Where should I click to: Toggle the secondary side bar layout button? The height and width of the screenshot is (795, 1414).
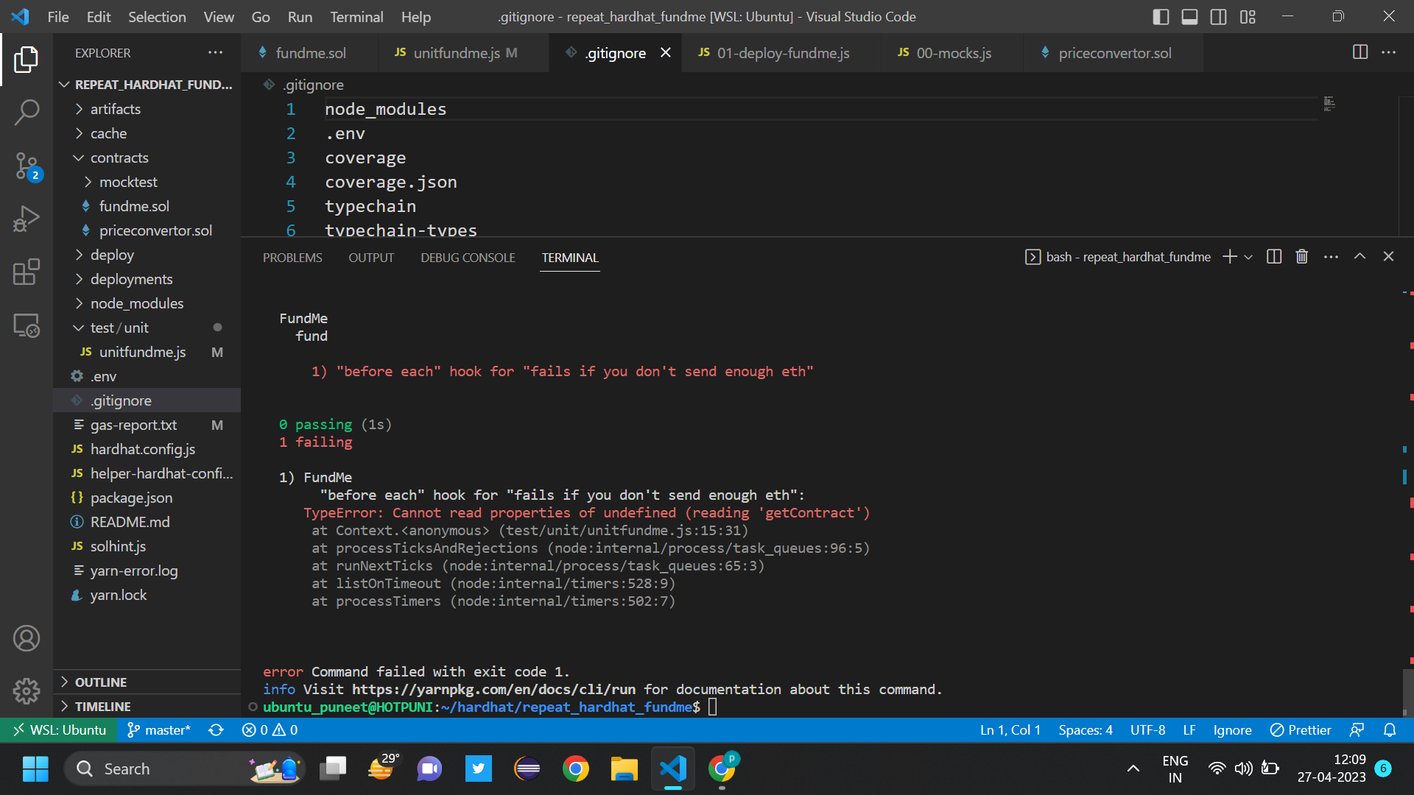(x=1218, y=16)
